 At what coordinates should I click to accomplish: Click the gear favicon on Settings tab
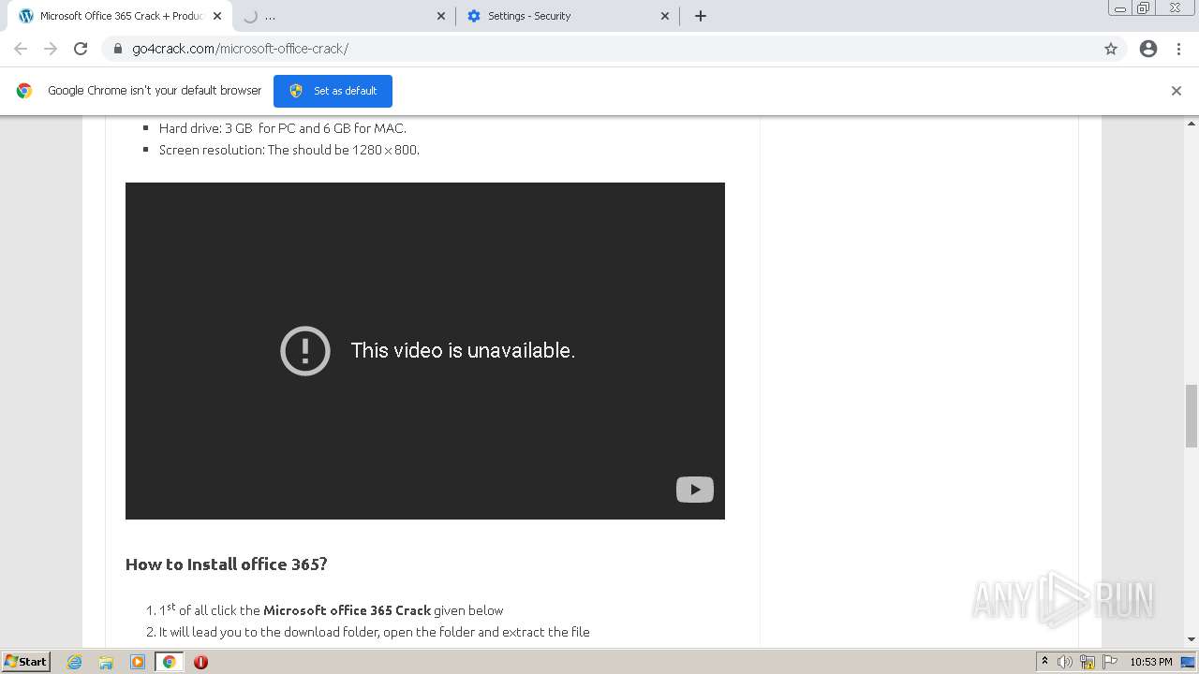[474, 16]
